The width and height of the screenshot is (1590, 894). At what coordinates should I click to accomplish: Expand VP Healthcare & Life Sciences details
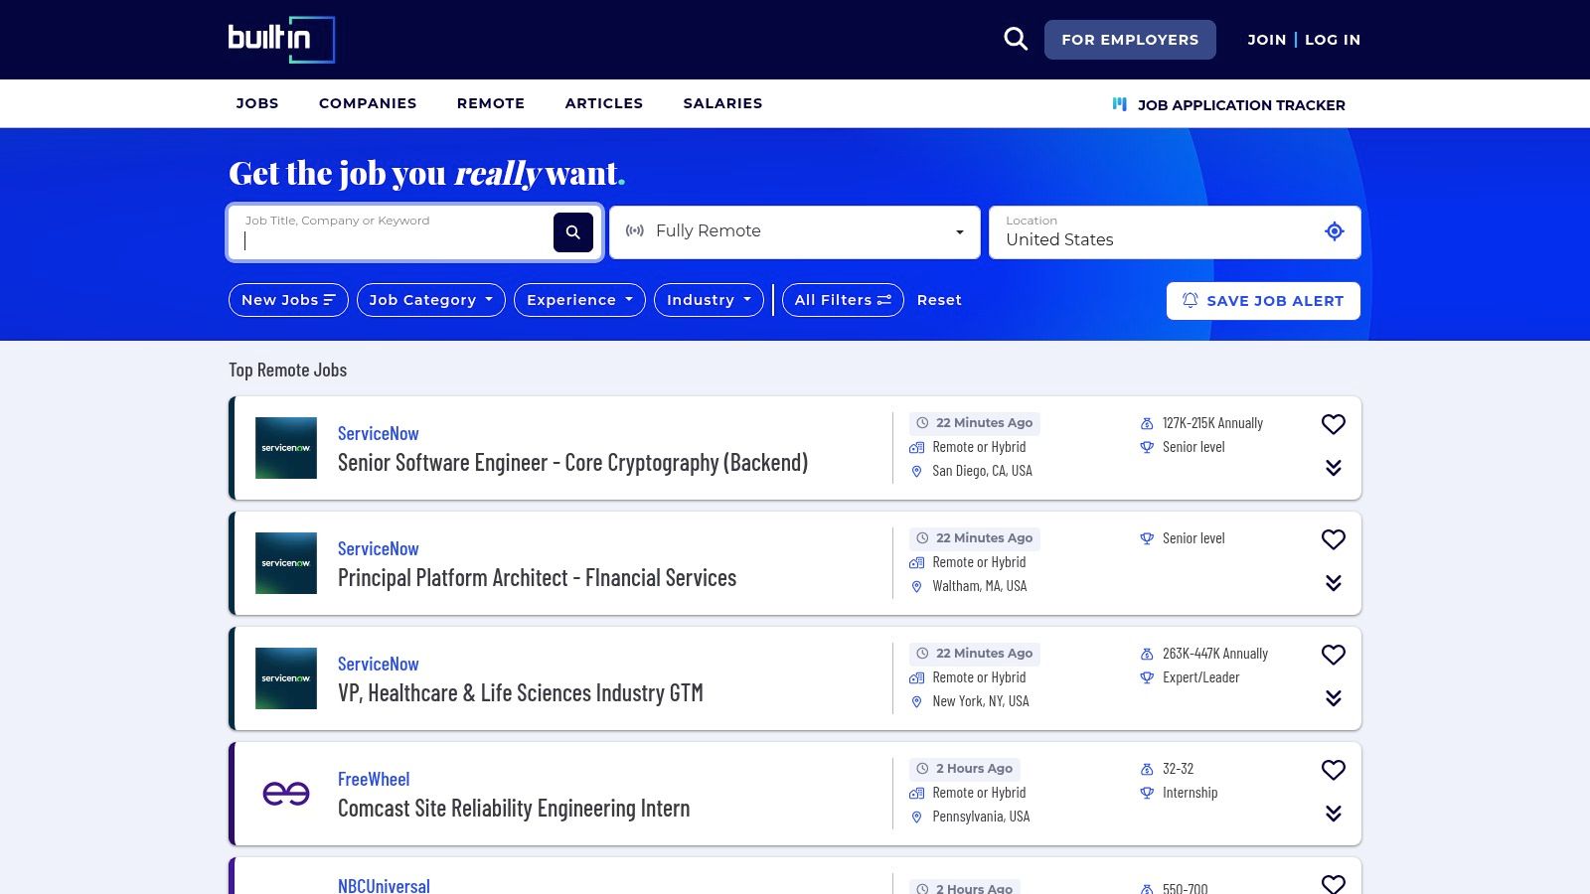coord(1334,698)
